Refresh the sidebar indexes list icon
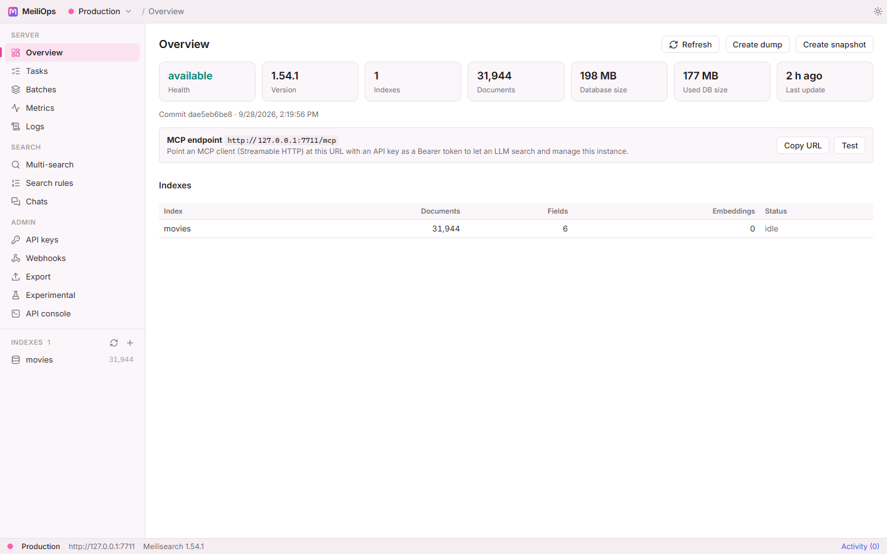 tap(114, 343)
